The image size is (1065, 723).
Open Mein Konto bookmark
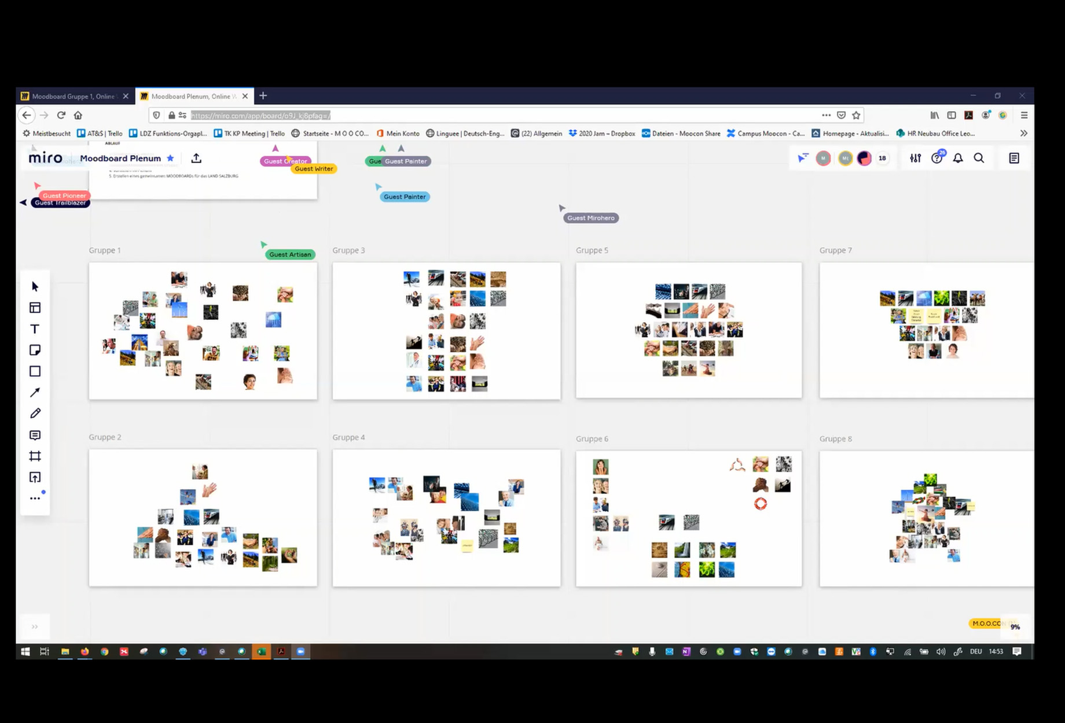click(398, 133)
